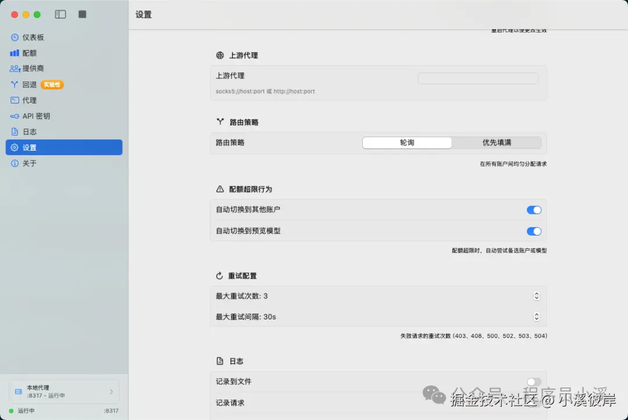
Task: Click the 配额超限行为 warning triangle icon
Action: click(x=220, y=189)
